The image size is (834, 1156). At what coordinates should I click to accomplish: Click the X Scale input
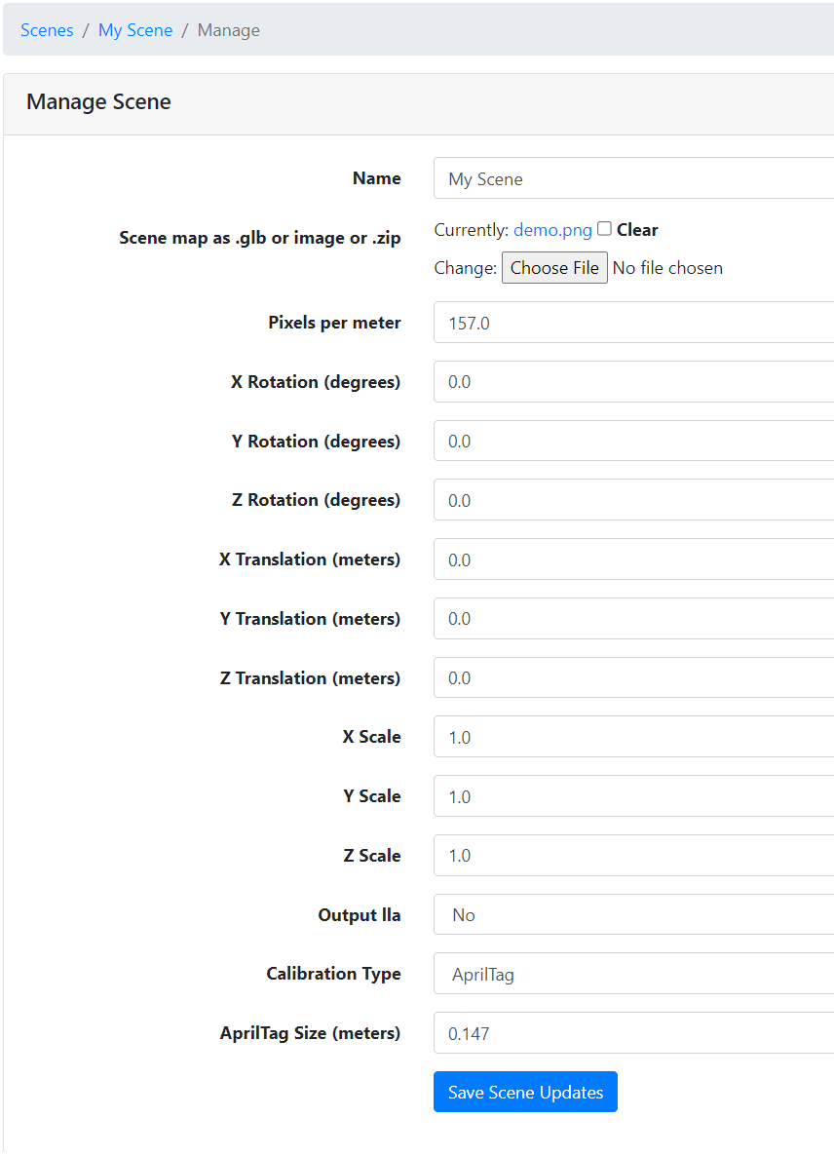633,737
